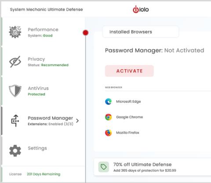Click the Performance gear-wrench icon
Image resolution: width=211 pixels, height=183 pixels.
coord(15,32)
